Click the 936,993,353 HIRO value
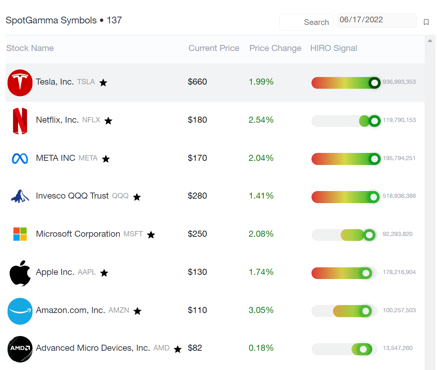Screen dimensions: 437x370 tap(399, 82)
